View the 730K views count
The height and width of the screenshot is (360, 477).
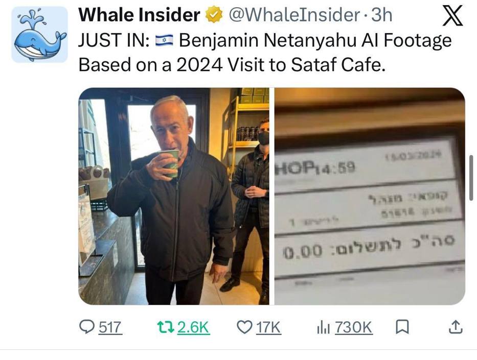[x=354, y=327]
